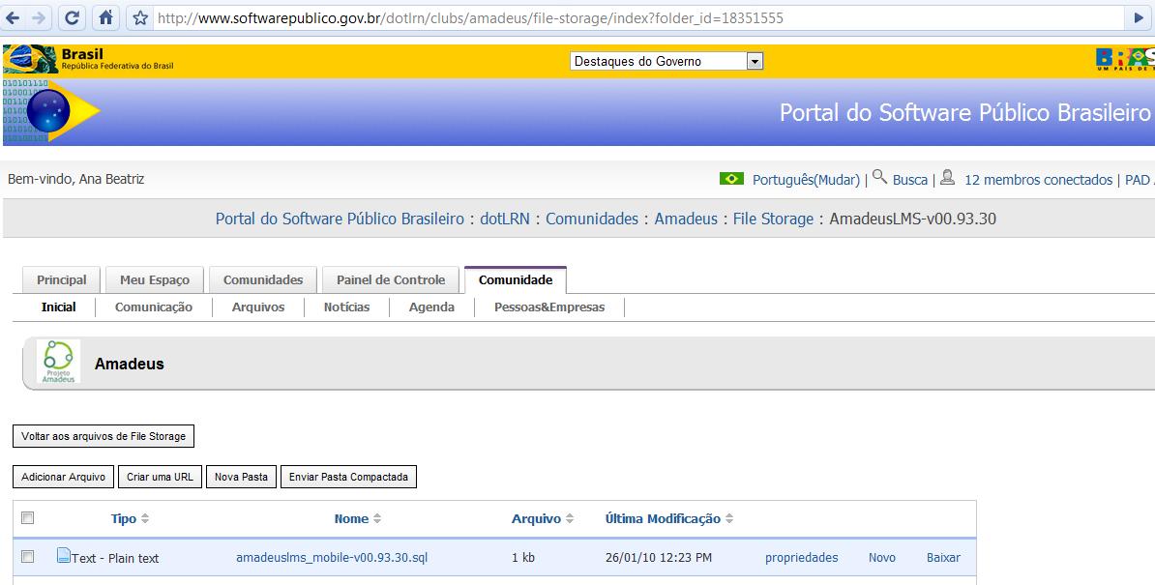Image resolution: width=1155 pixels, height=585 pixels.
Task: Open the Meu Espaço tab
Action: coord(155,279)
